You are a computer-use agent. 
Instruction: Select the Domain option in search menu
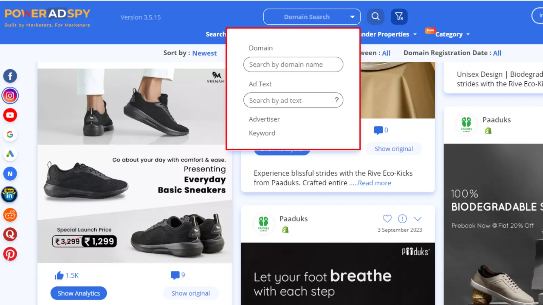[x=261, y=48]
